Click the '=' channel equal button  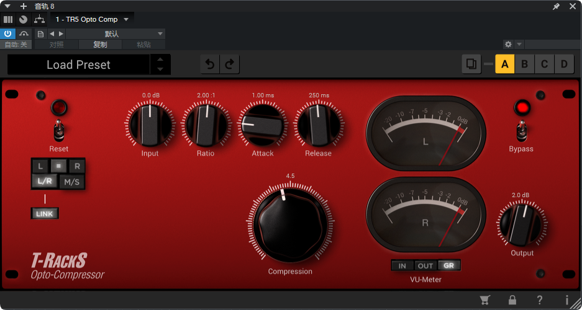click(x=58, y=166)
